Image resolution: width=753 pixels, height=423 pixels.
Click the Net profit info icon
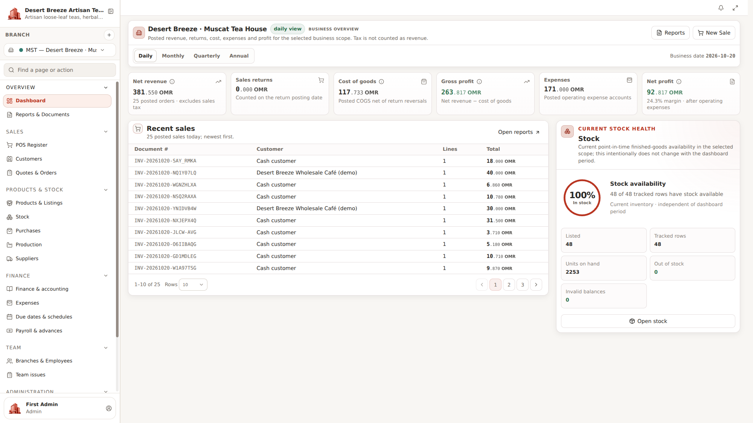679,82
